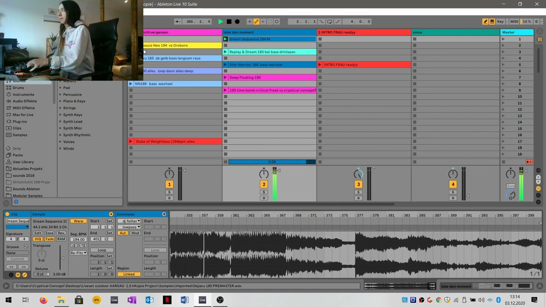
Task: Halve tempo with :2 button
Action: tap(74, 246)
